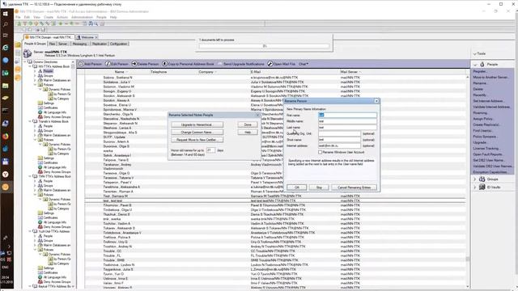
Task: Click Request Move to New Certifier button
Action: point(197,140)
